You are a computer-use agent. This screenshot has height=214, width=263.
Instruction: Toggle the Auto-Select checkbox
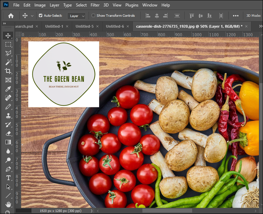click(x=41, y=15)
